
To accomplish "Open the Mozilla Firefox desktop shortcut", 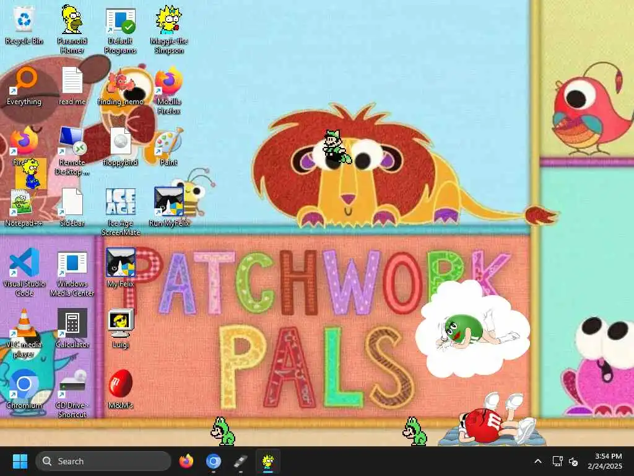I will click(x=169, y=90).
